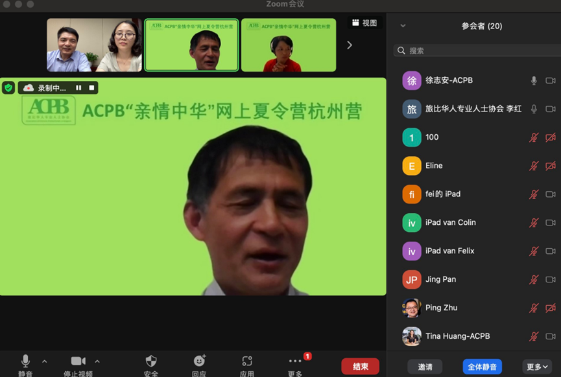The width and height of the screenshot is (561, 377).
Task: Select participant name "iPad van Colin"
Action: coord(451,222)
